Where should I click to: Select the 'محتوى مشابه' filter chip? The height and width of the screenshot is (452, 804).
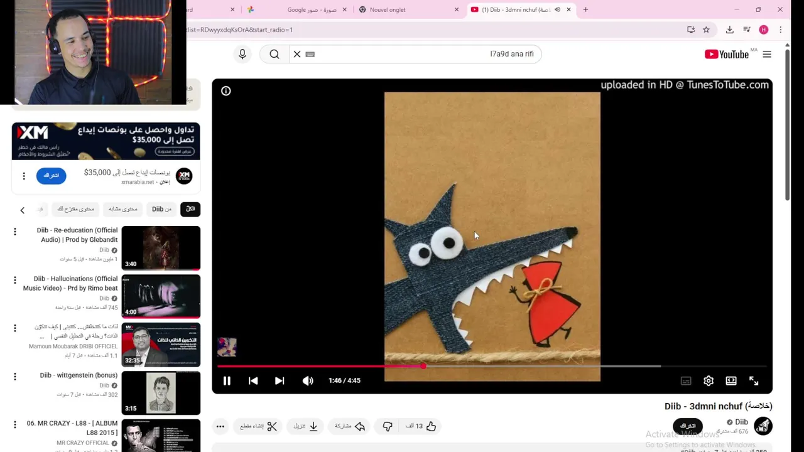point(122,209)
